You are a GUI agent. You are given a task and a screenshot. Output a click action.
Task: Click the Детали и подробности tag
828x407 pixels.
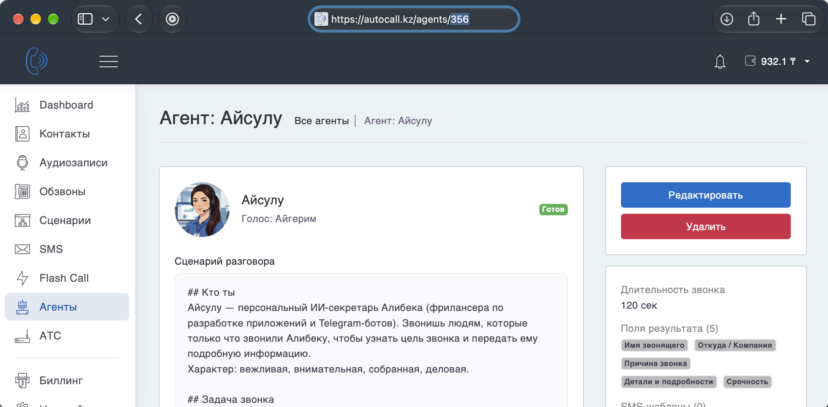tap(669, 382)
